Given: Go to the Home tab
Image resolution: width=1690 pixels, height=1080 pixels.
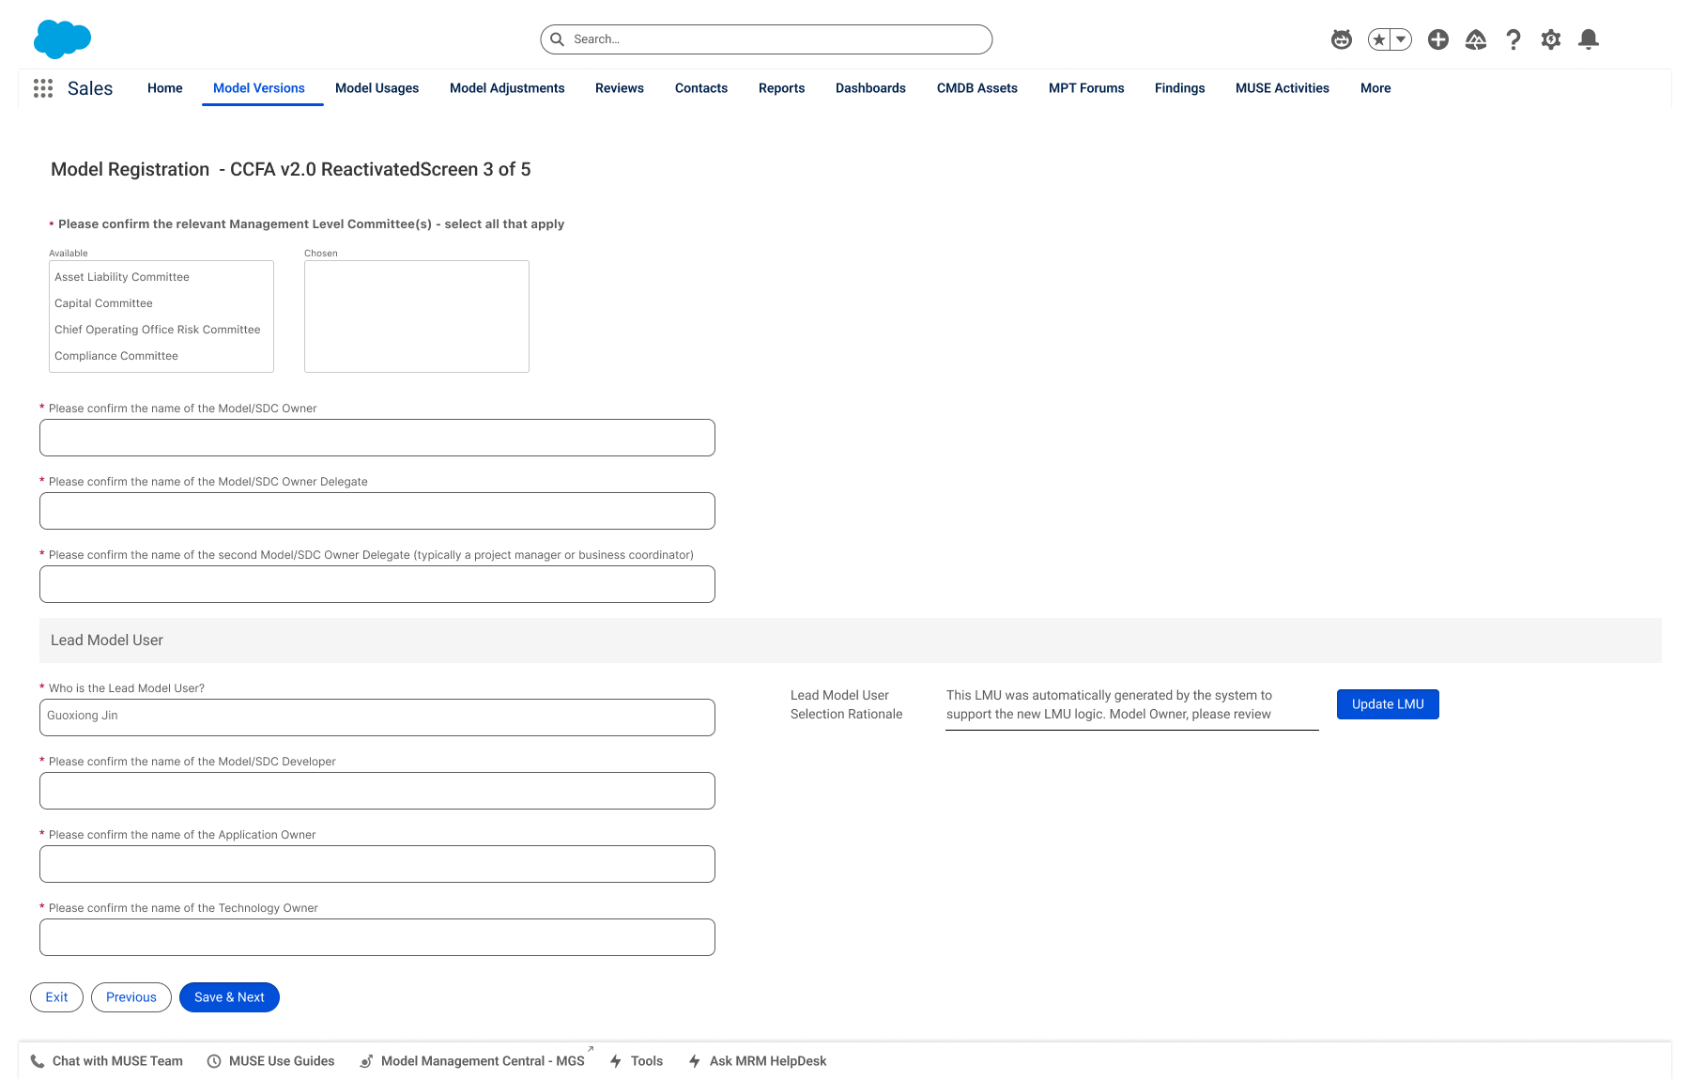Looking at the screenshot, I should 165,88.
